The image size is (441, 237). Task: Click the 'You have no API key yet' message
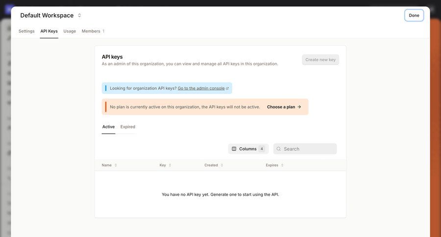point(220,194)
